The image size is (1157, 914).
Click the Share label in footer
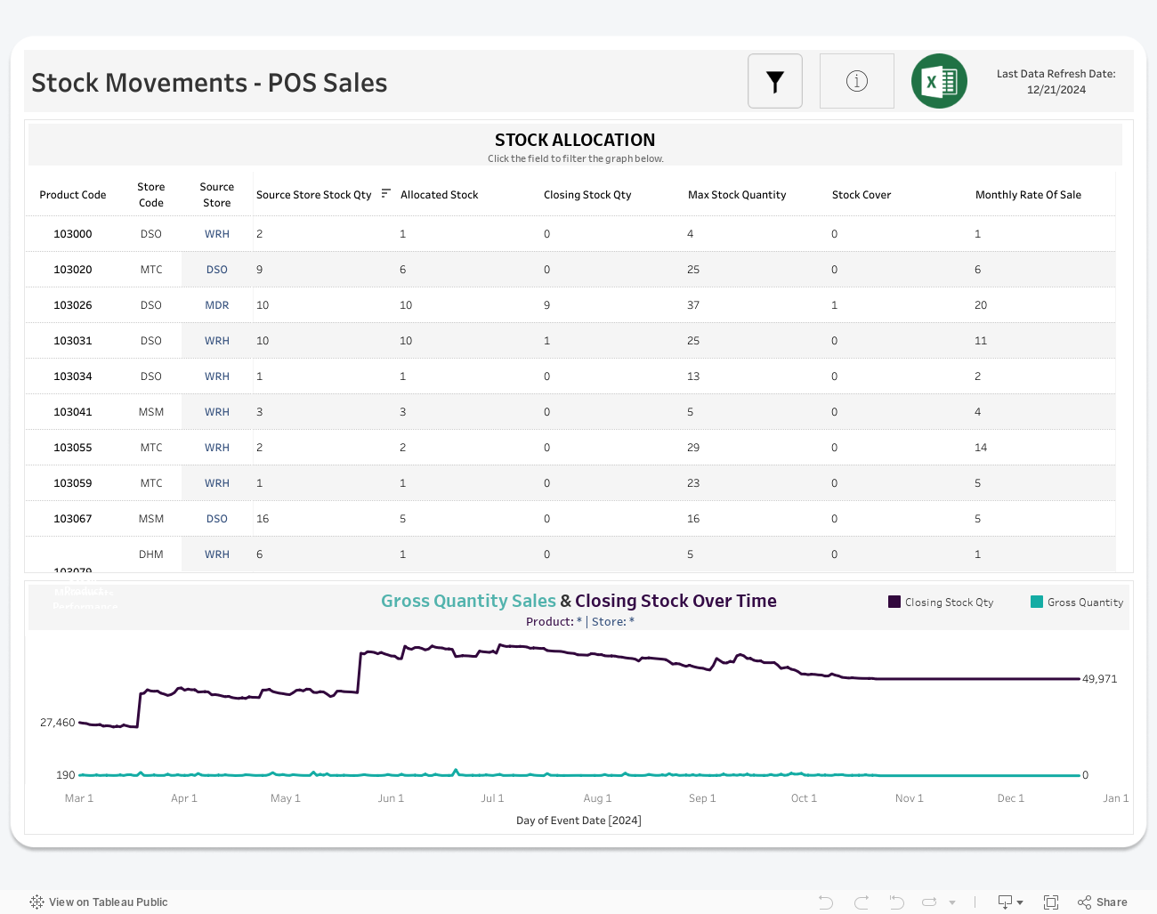(x=1112, y=902)
